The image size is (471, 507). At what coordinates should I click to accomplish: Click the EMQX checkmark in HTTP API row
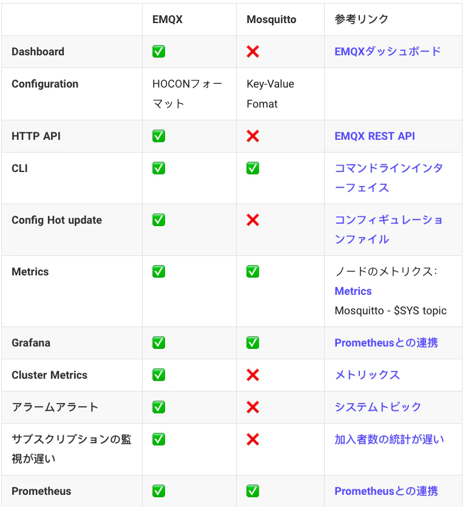click(158, 136)
